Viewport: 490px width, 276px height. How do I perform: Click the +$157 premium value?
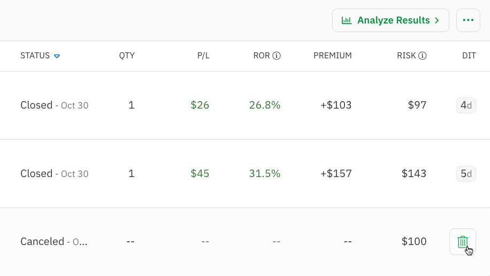(x=336, y=174)
